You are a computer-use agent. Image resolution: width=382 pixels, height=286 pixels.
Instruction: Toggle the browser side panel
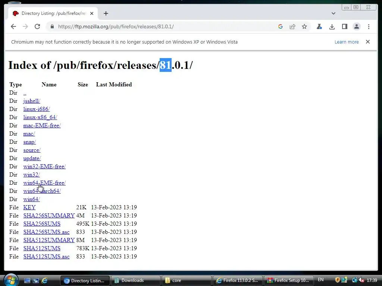tap(344, 26)
